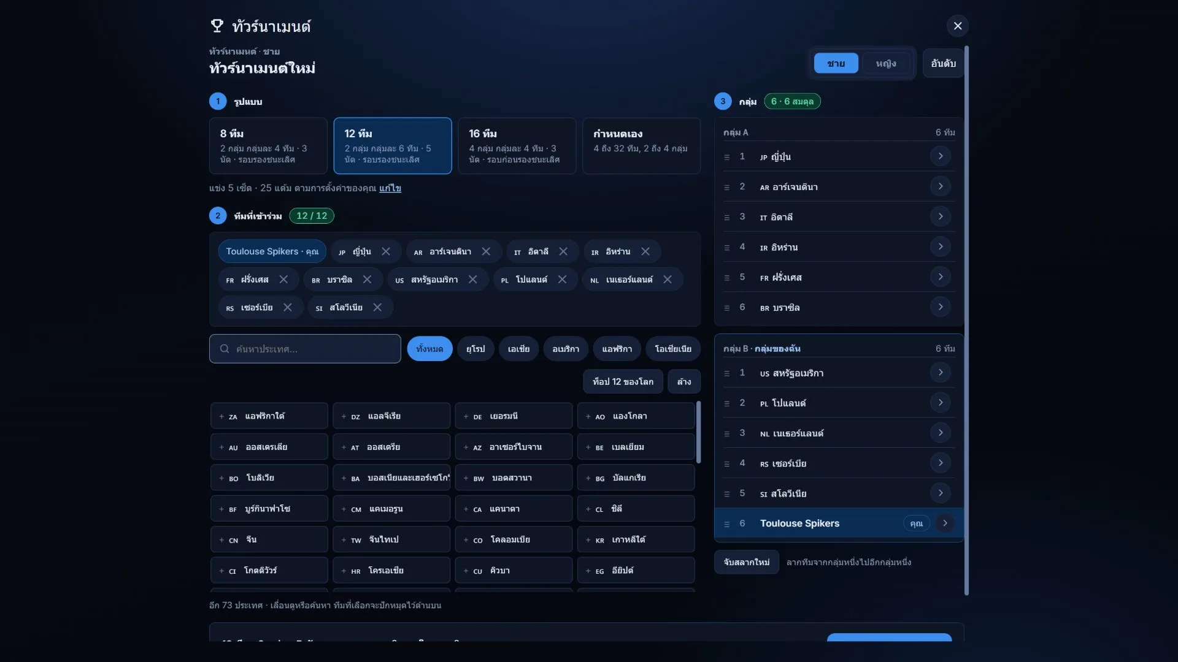Image resolution: width=1178 pixels, height=662 pixels.
Task: Add แคนาดา to the tournament
Action: pos(514,509)
